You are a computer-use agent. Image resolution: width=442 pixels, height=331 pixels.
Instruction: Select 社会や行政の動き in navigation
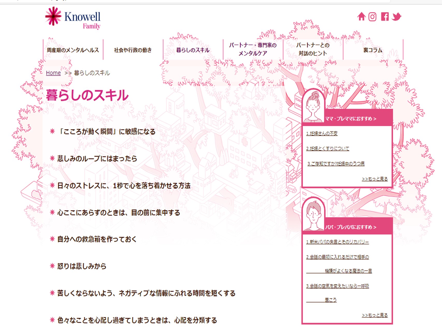(x=133, y=50)
